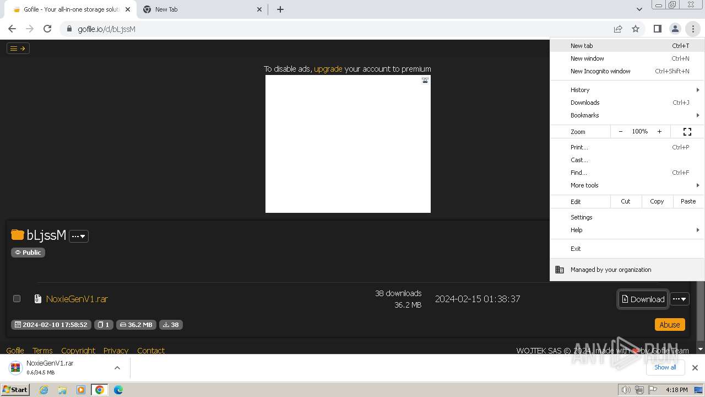
Task: Open Settings from Chrome menu
Action: point(627,217)
